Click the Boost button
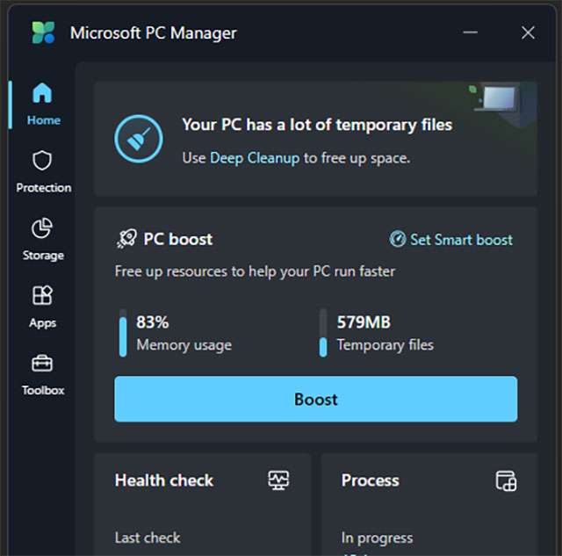The width and height of the screenshot is (562, 556). pos(316,399)
